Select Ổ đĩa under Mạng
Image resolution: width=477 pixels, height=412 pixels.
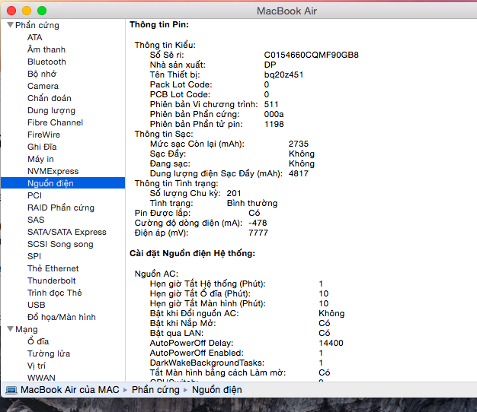(x=38, y=341)
